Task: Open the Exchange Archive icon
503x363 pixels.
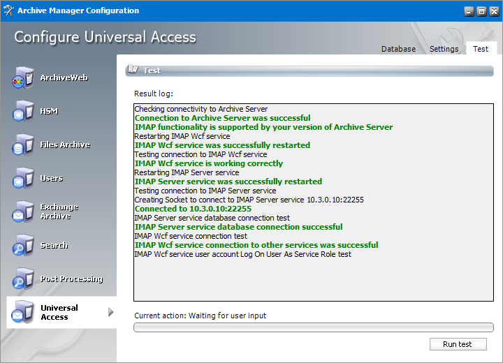Action: coord(22,212)
